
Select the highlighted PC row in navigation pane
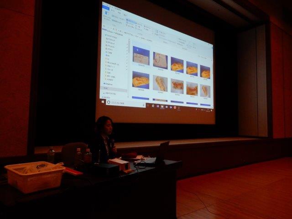coord(114,89)
